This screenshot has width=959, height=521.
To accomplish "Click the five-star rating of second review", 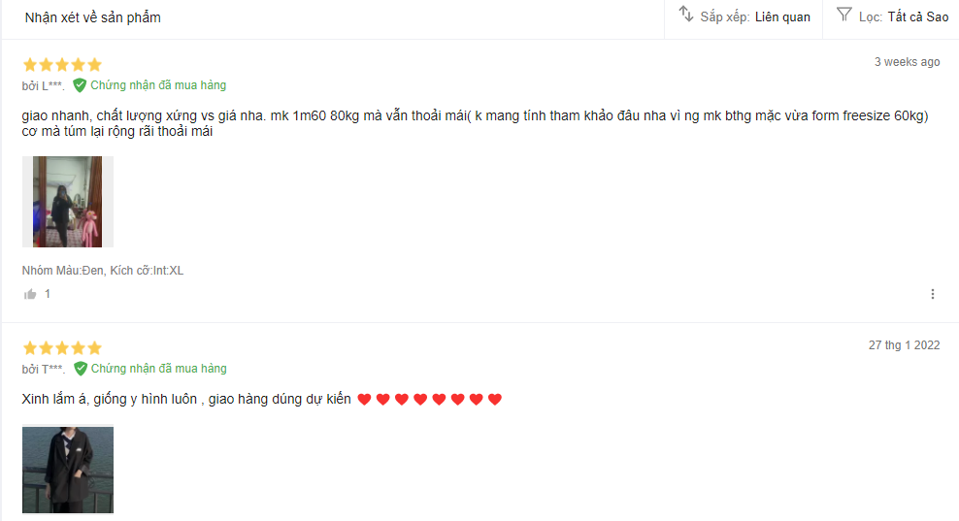I will pos(62,348).
